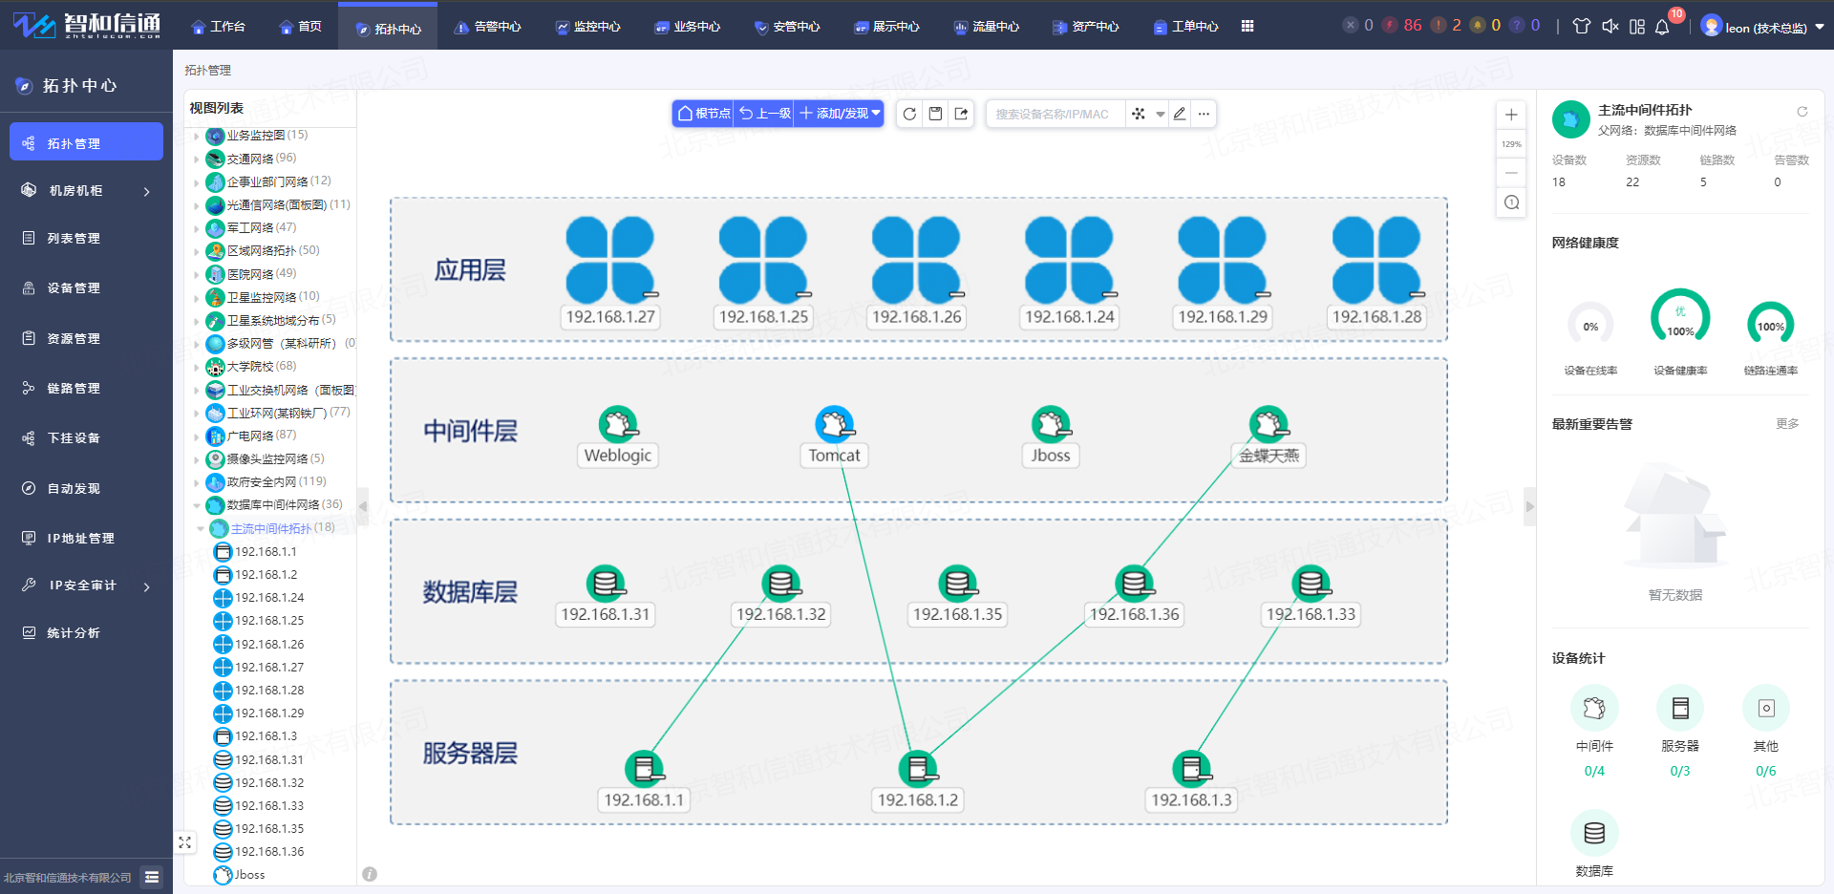Click the device search input field
This screenshot has height=894, width=1834.
click(x=1055, y=114)
